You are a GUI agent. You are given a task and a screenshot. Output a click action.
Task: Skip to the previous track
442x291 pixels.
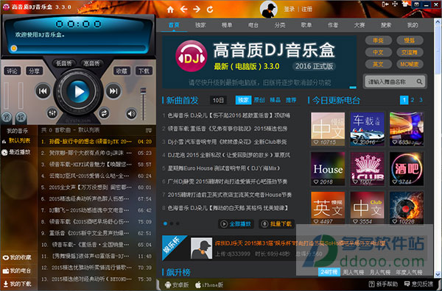[x=43, y=91]
